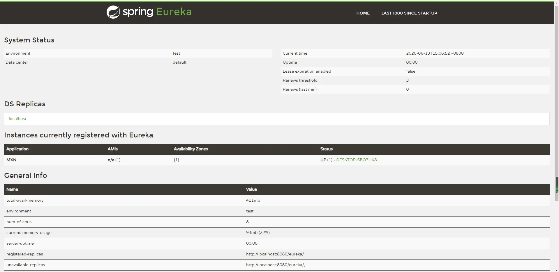
Task: Click the Spring leaf logo icon
Action: (x=113, y=12)
